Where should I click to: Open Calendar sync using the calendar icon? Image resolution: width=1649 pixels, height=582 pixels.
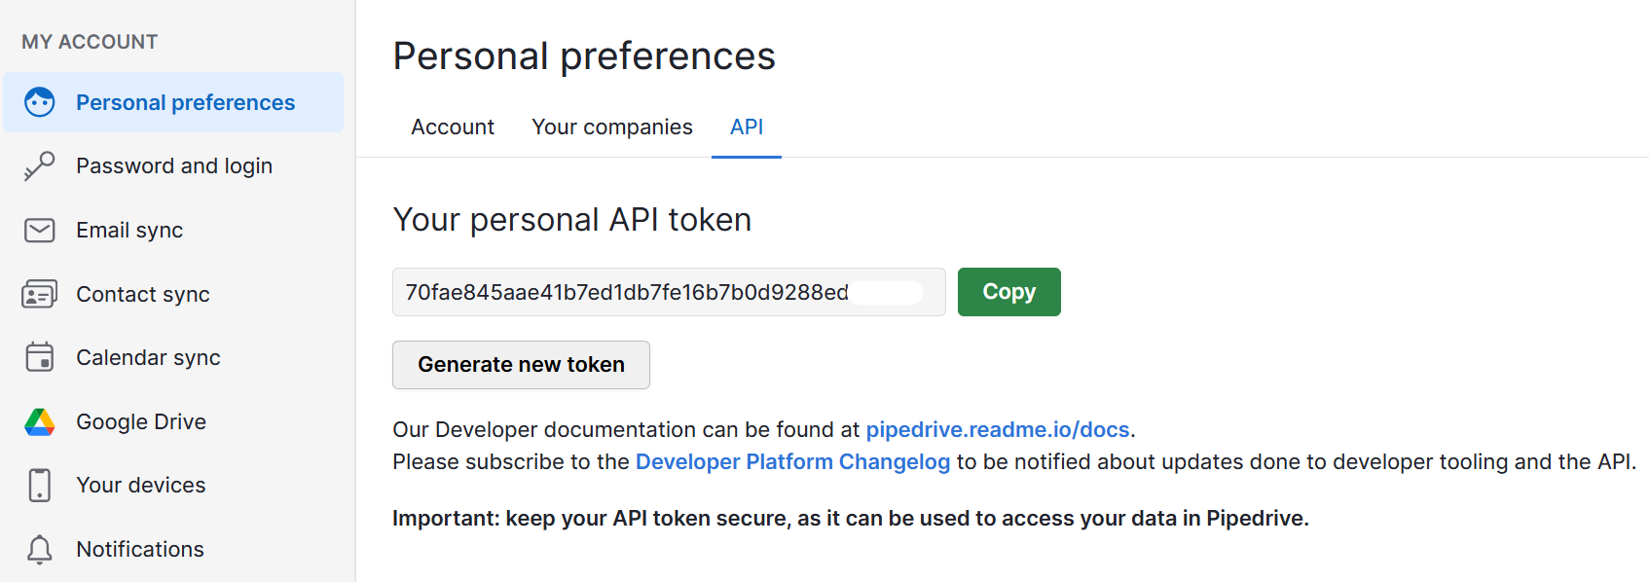[39, 357]
